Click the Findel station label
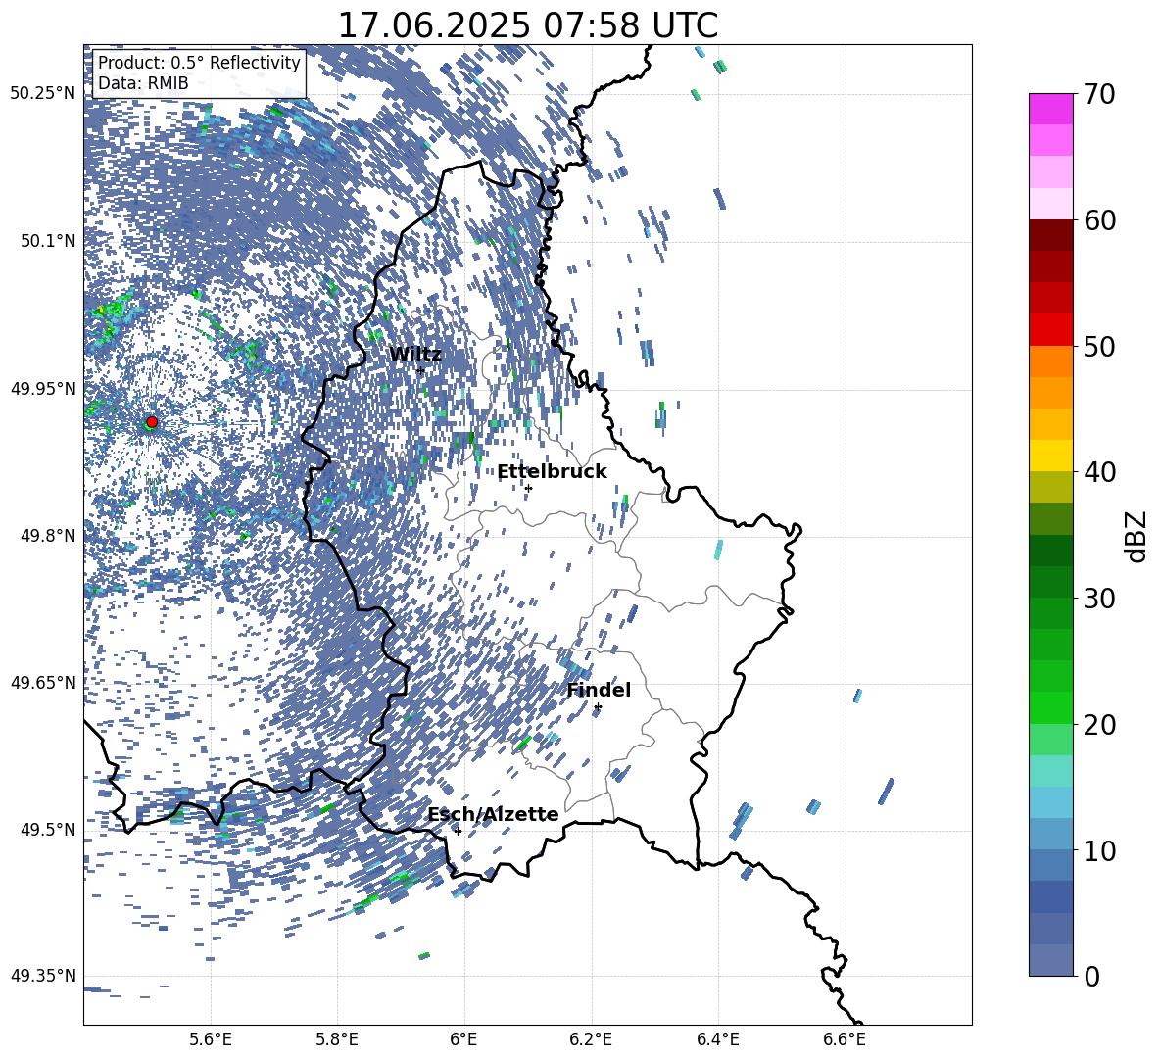The height and width of the screenshot is (1059, 1160). (x=599, y=690)
